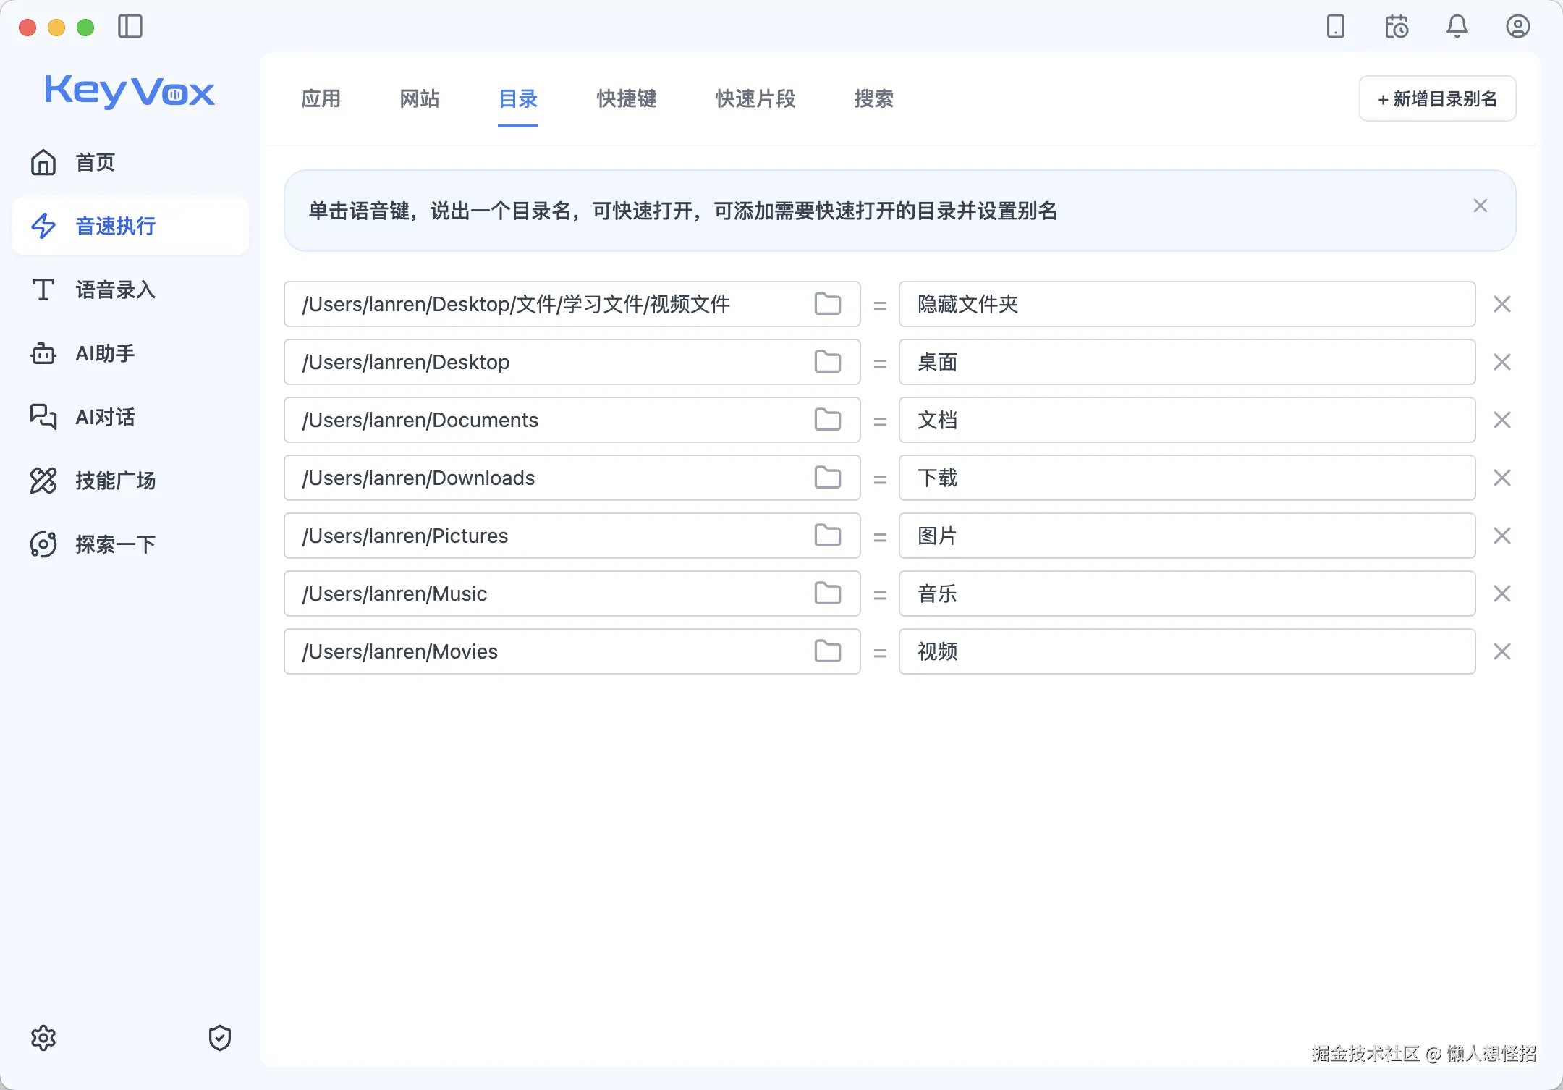1563x1090 pixels.
Task: Open the notifications bell
Action: point(1457,27)
